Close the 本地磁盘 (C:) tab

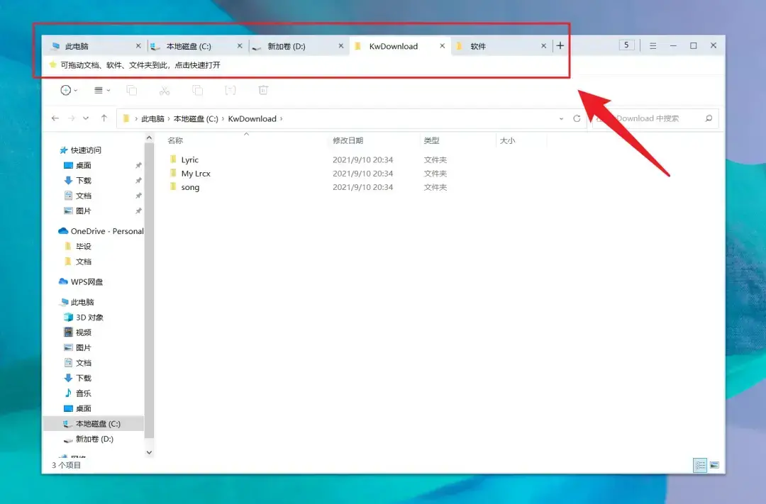(240, 46)
